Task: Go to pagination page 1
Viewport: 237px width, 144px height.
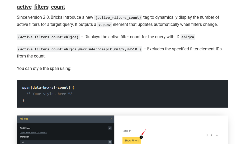Action: (207, 135)
